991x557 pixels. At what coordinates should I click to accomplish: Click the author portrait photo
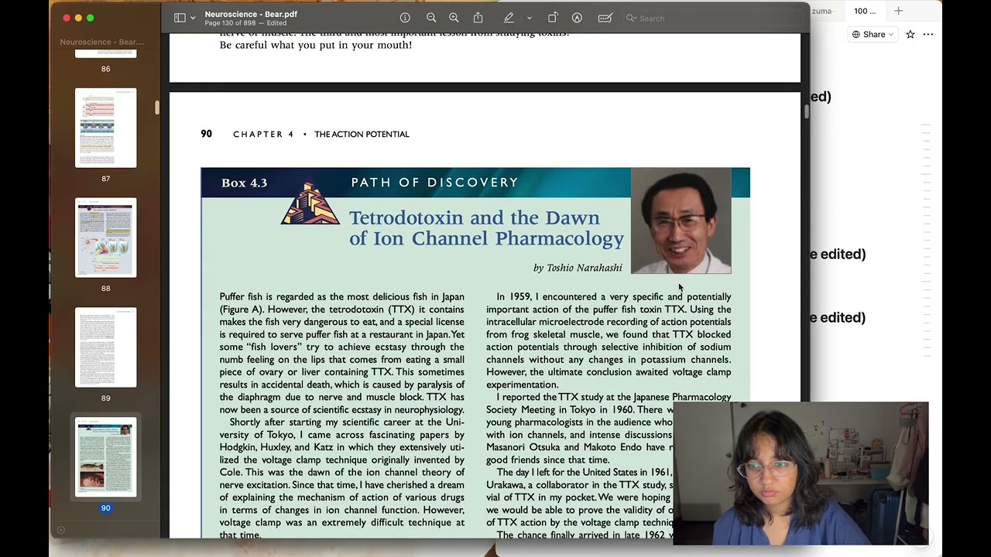681,220
